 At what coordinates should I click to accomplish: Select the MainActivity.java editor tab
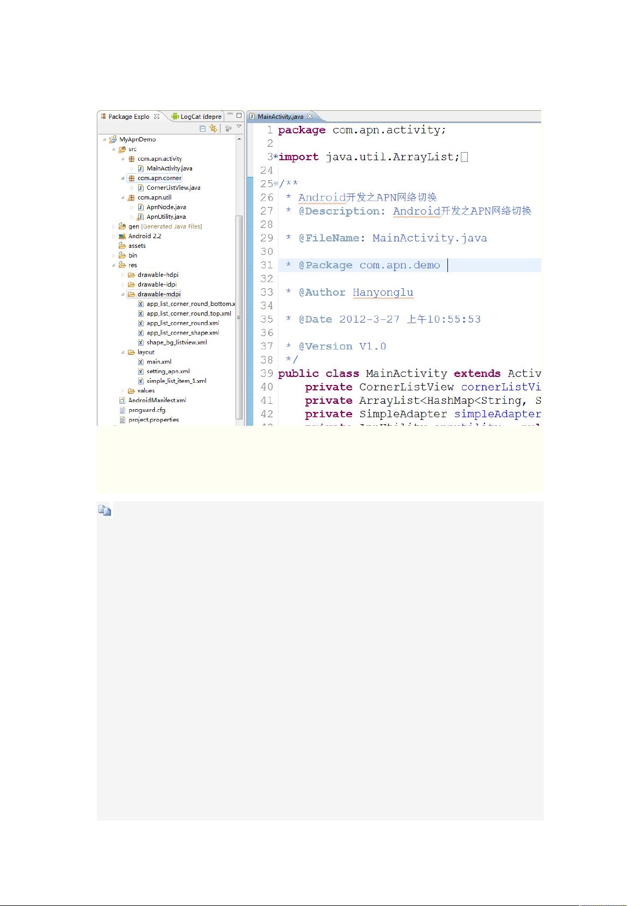[x=280, y=117]
